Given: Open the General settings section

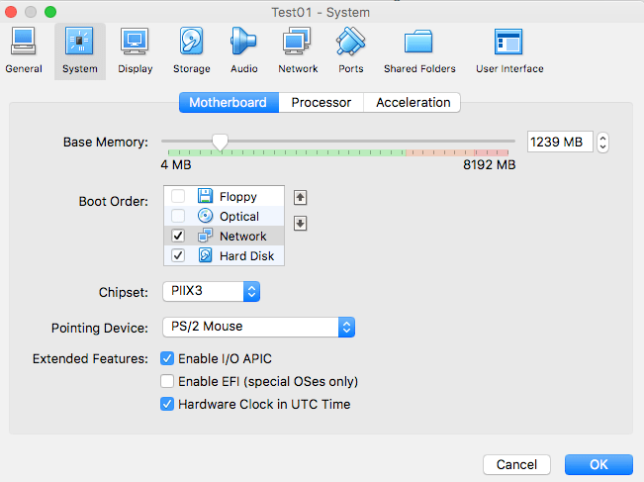Looking at the screenshot, I should pos(23,50).
